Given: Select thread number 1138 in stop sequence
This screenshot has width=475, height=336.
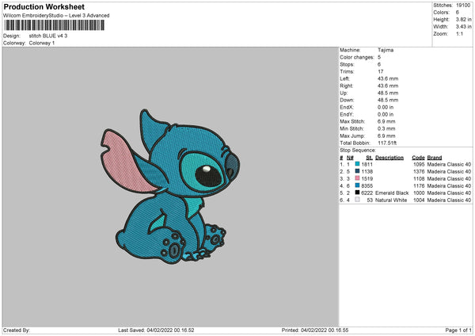Looking at the screenshot, I should (x=367, y=171).
